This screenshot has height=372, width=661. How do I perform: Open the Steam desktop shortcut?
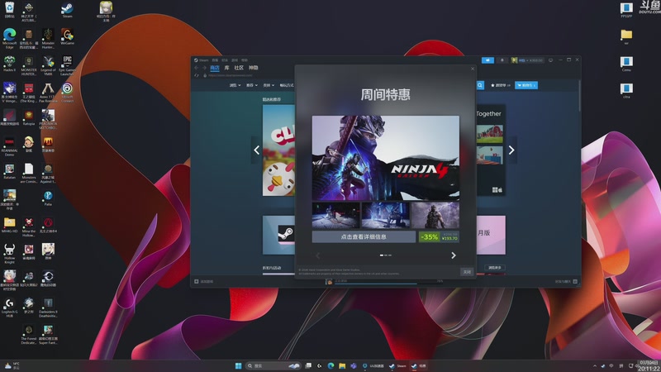pos(67,10)
